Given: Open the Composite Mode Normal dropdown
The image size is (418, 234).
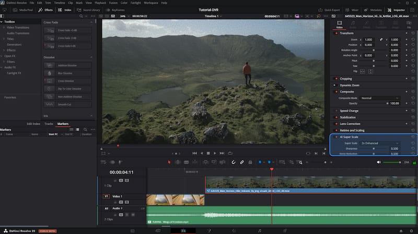Looking at the screenshot, I should [380, 98].
